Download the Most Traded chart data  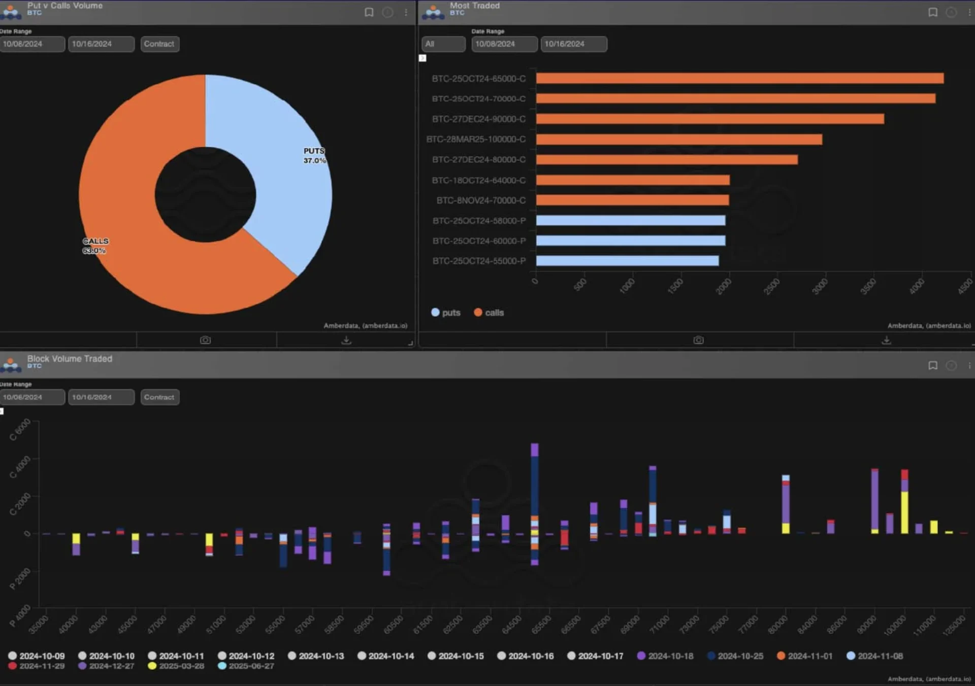(x=886, y=340)
